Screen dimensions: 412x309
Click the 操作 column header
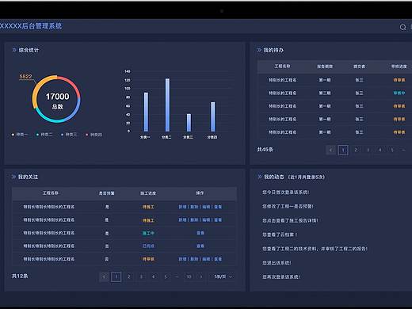coord(200,193)
